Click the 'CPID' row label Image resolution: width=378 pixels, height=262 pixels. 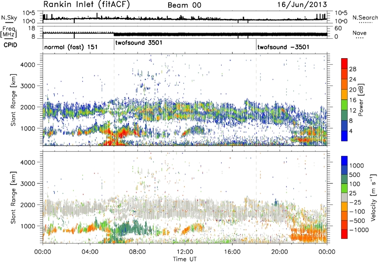(x=10, y=45)
